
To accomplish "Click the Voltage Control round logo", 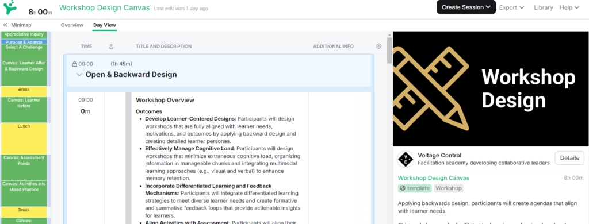I will click(406, 159).
